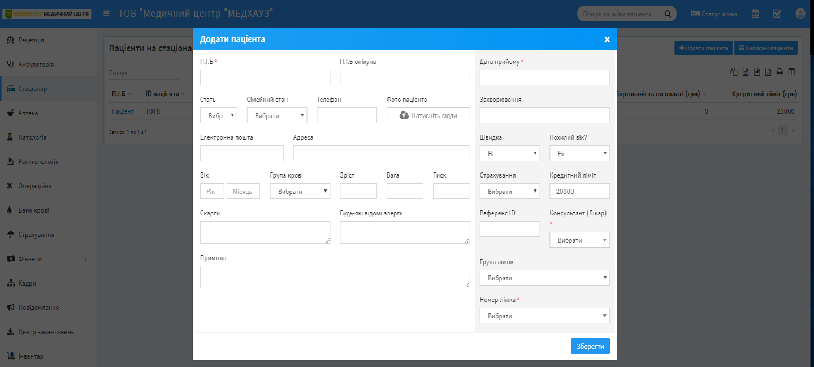Click the Рецепція sidebar icon

(x=10, y=40)
